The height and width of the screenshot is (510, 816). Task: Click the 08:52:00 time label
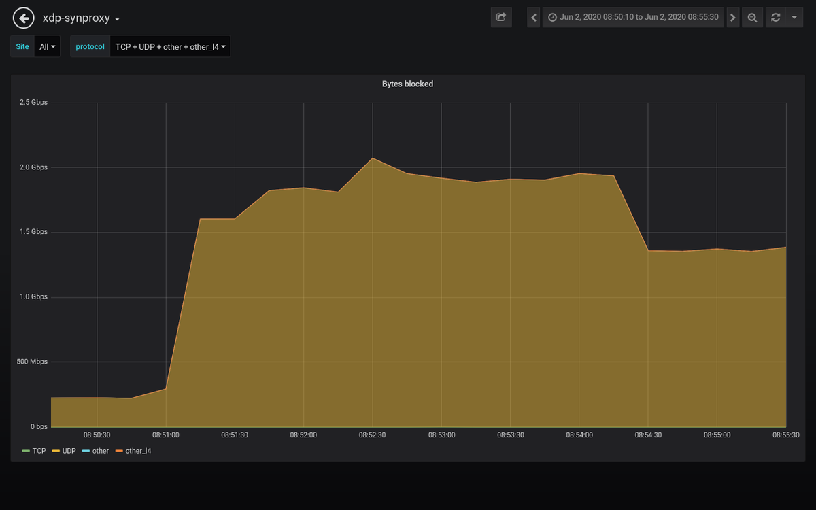click(x=303, y=435)
